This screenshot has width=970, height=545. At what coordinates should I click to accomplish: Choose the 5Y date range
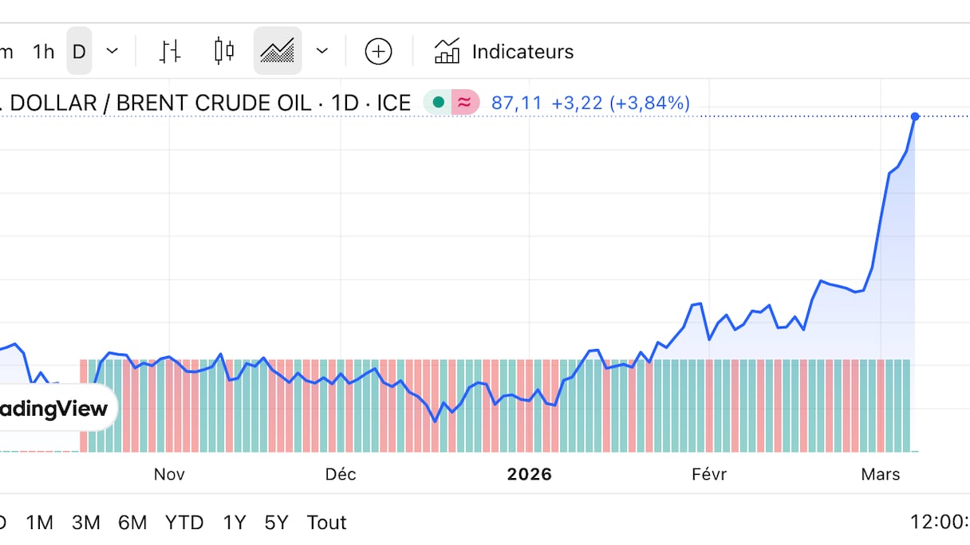coord(276,523)
